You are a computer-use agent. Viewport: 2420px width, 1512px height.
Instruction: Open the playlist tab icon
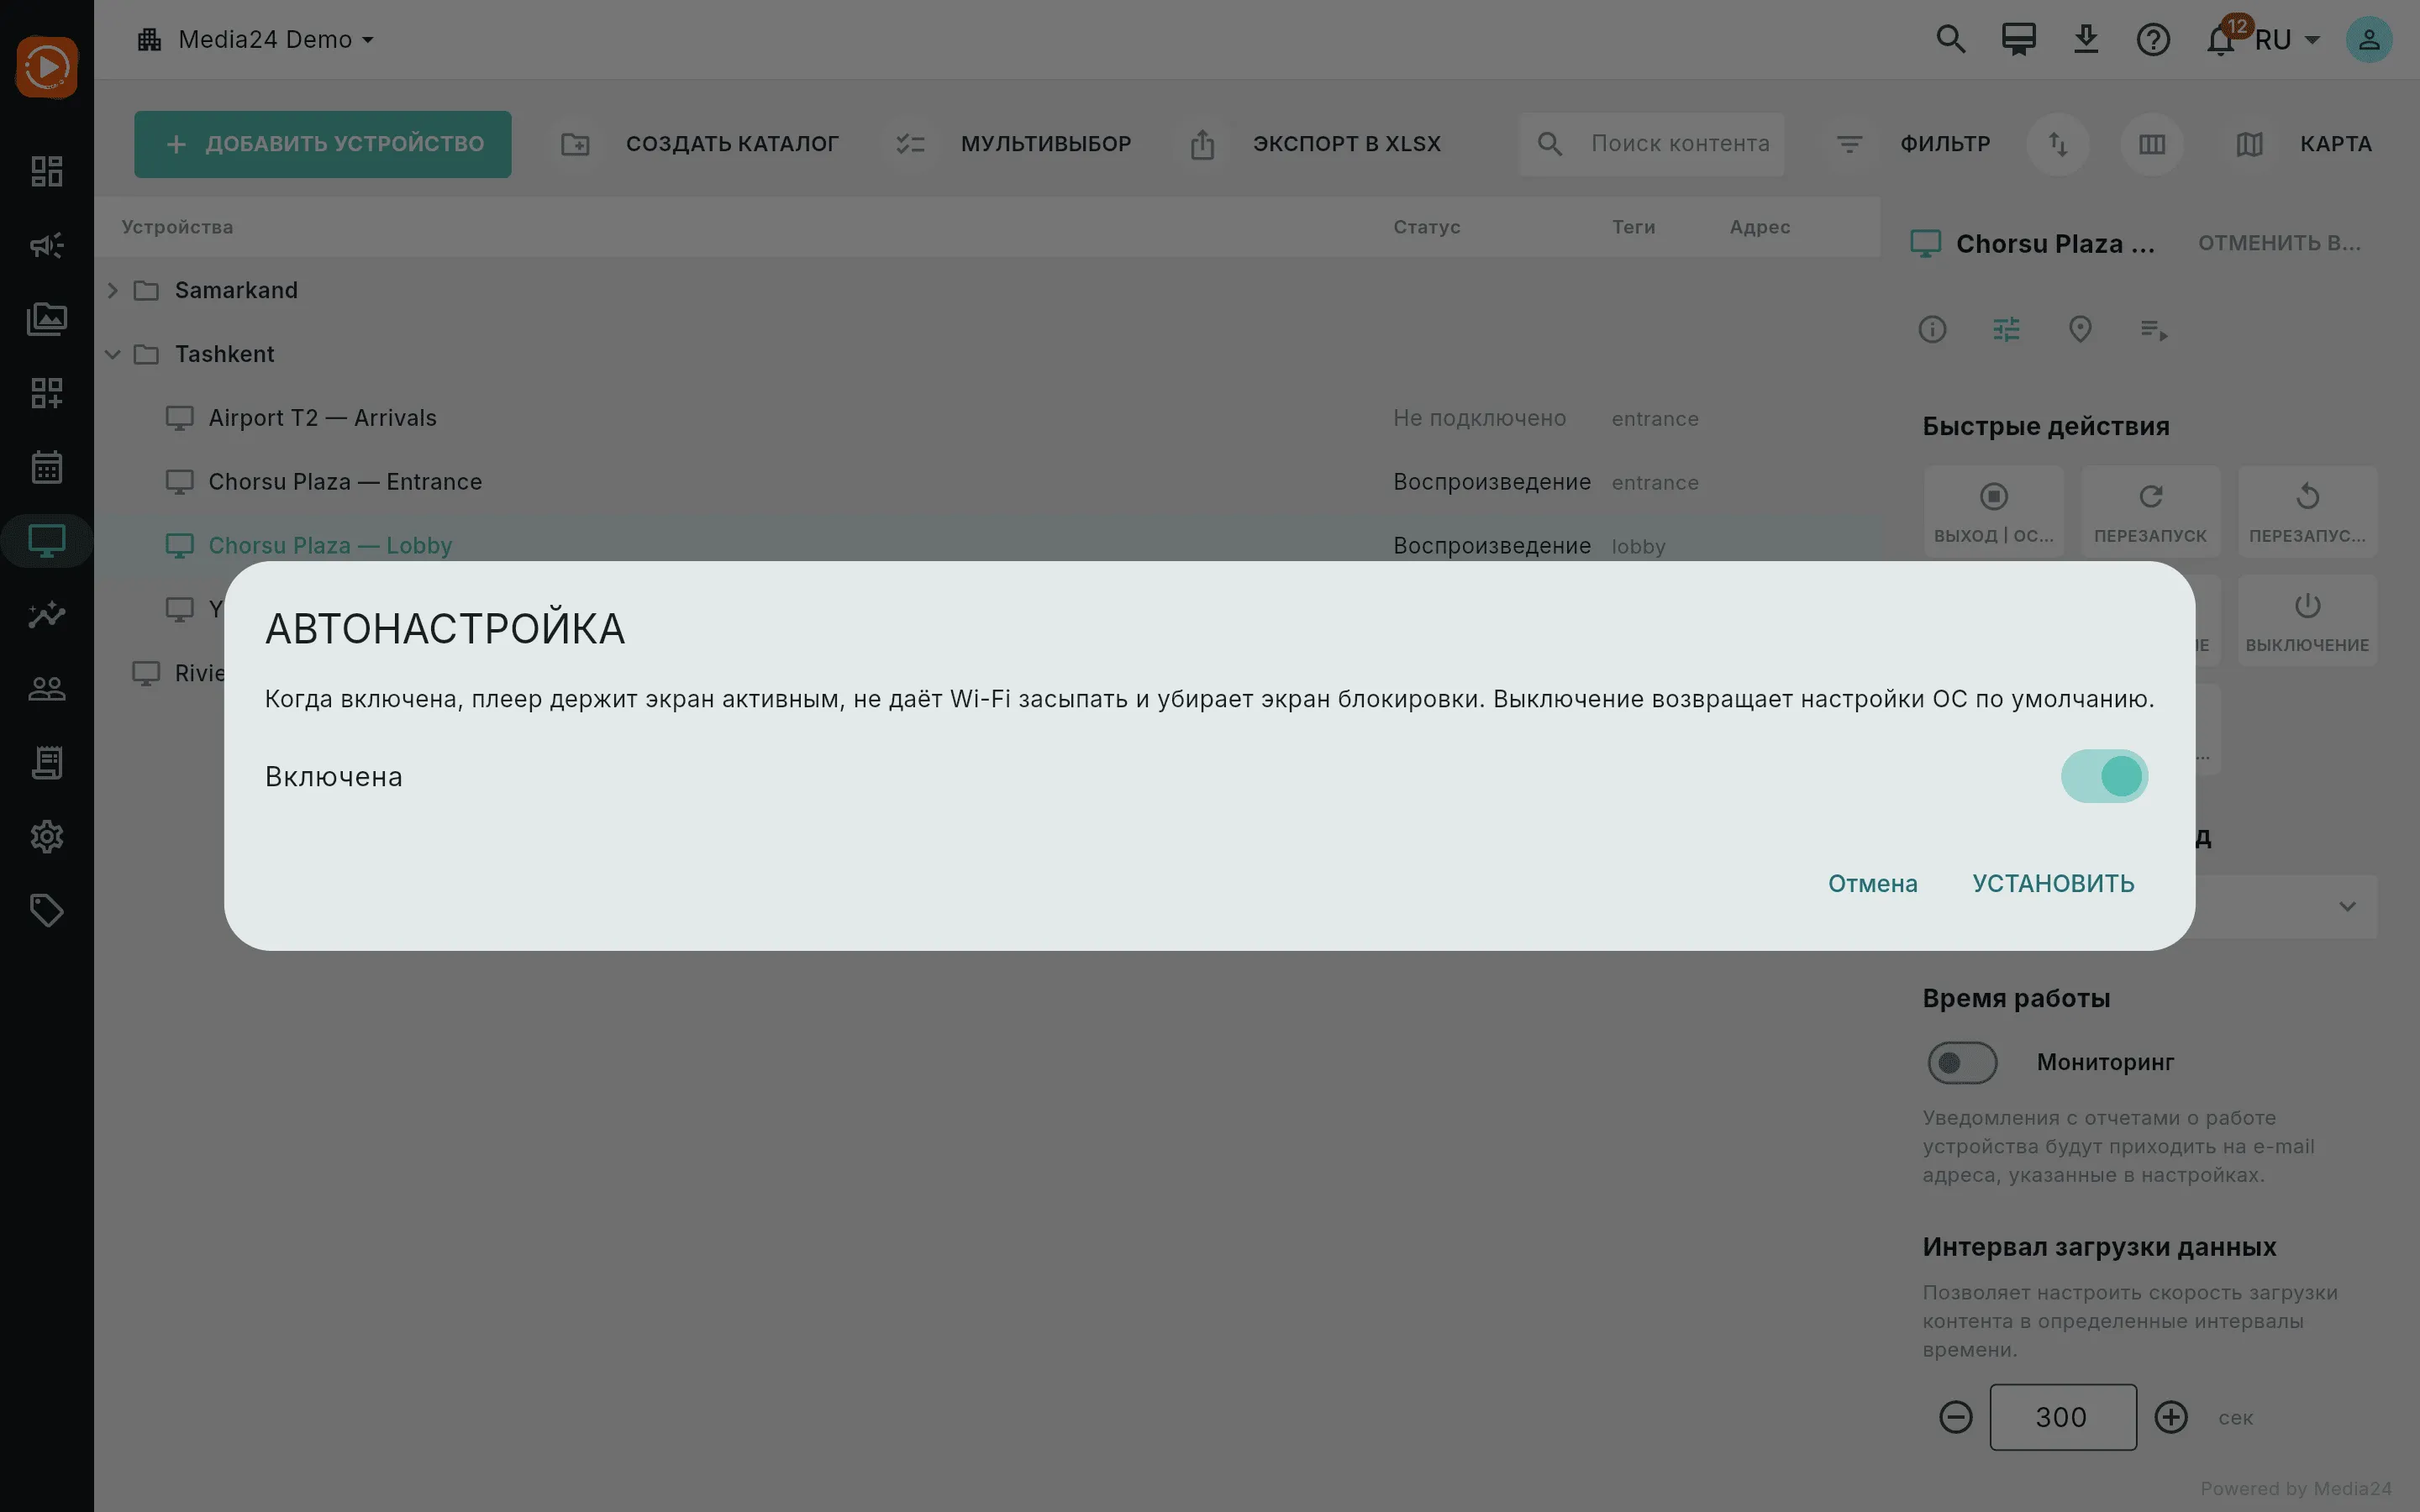(2154, 329)
